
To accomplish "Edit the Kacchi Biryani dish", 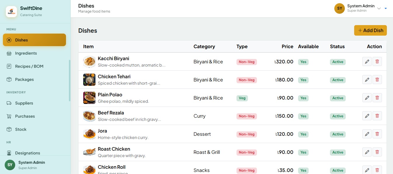I will [367, 62].
